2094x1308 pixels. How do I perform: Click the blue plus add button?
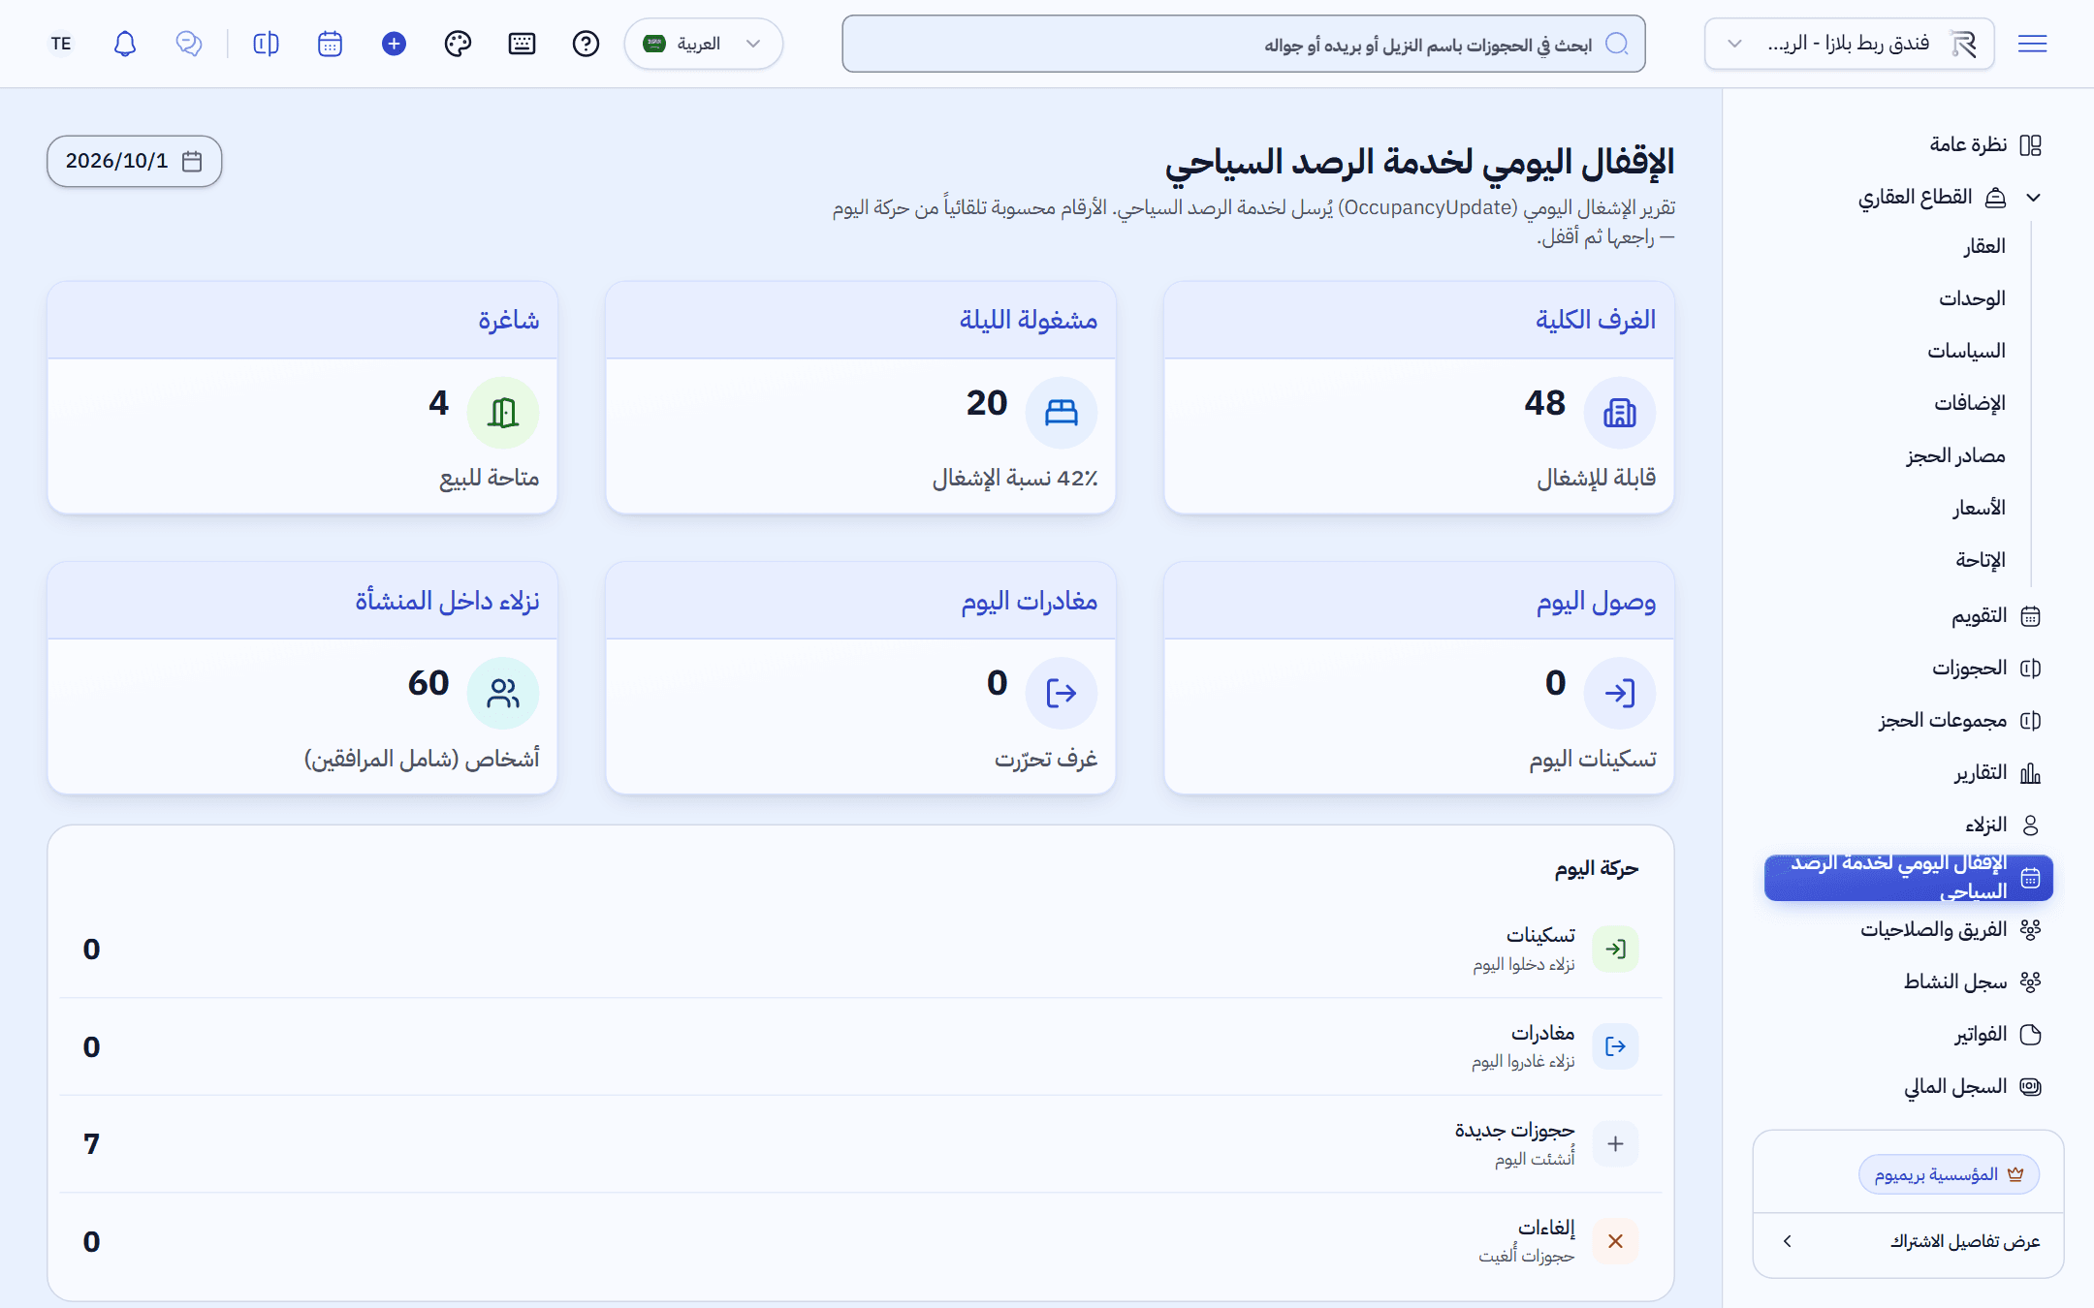click(x=394, y=44)
